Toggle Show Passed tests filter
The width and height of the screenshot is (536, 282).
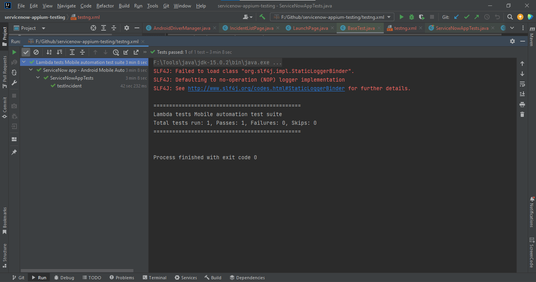[26, 52]
